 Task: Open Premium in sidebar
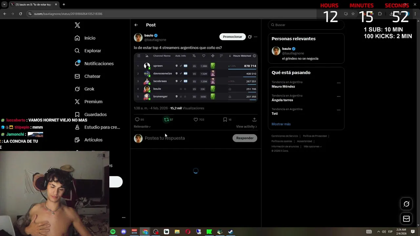pyautogui.click(x=88, y=102)
